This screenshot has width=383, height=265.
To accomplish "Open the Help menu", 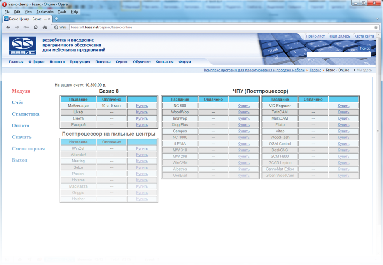I will coord(74,12).
